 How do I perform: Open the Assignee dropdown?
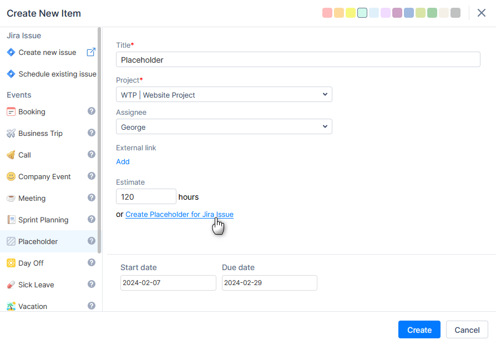tap(224, 126)
